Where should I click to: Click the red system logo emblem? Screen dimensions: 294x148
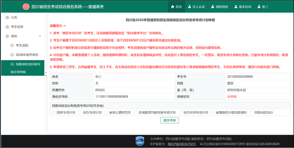pyautogui.click(x=26, y=7)
